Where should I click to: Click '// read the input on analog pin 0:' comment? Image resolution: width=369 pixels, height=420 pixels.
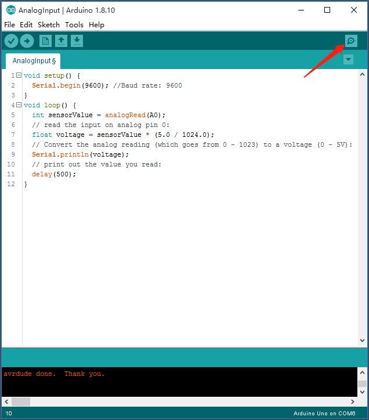click(x=101, y=125)
